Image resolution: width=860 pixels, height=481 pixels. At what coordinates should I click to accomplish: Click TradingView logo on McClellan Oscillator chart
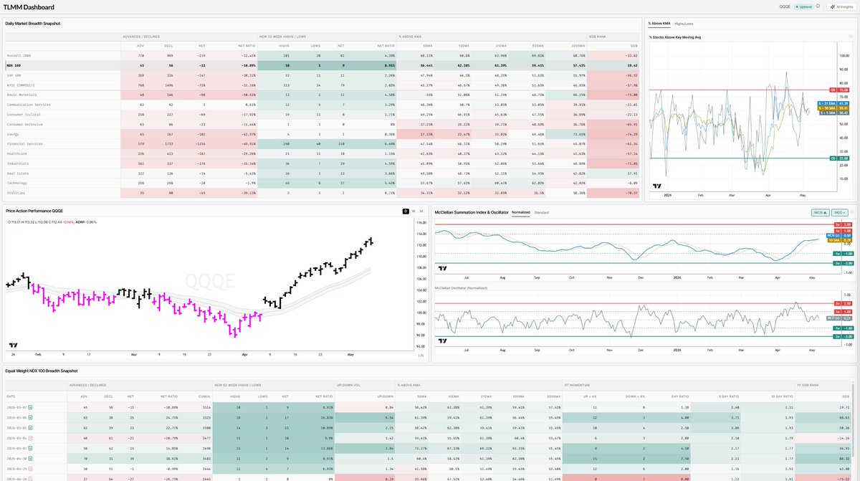coord(443,340)
